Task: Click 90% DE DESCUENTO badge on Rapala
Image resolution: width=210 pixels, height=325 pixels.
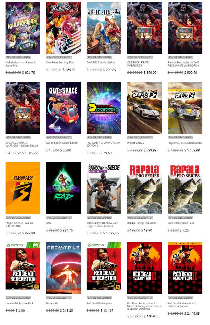Action: tap(140, 218)
